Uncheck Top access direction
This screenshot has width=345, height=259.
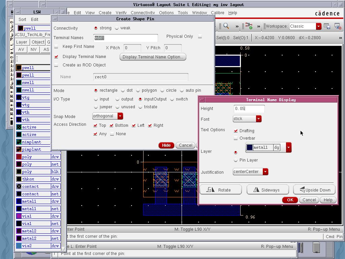(x=95, y=125)
